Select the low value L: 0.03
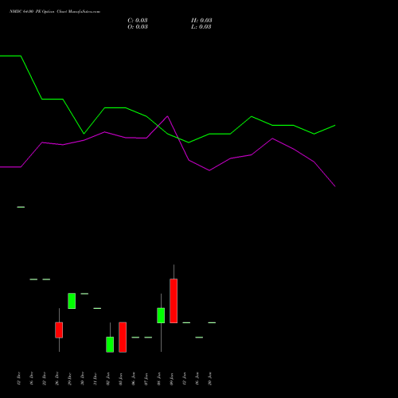 click(x=201, y=27)
